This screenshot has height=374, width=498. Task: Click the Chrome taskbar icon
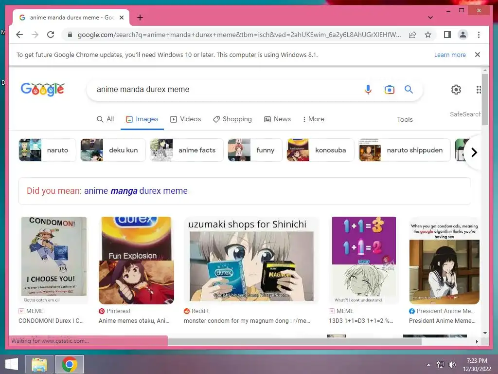tap(70, 364)
